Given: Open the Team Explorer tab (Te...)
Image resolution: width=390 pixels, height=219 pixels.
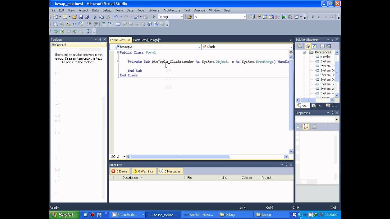Looking at the screenshot, I should (x=317, y=106).
